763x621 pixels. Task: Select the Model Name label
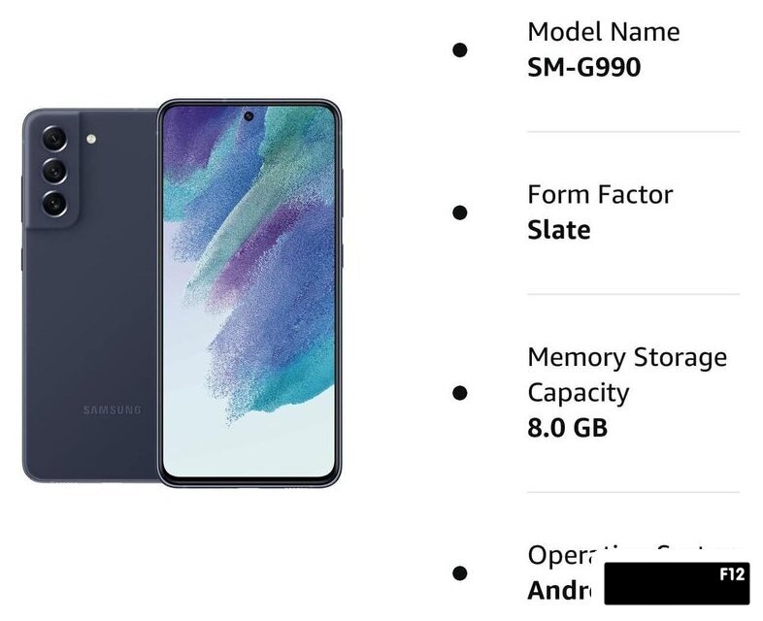604,32
